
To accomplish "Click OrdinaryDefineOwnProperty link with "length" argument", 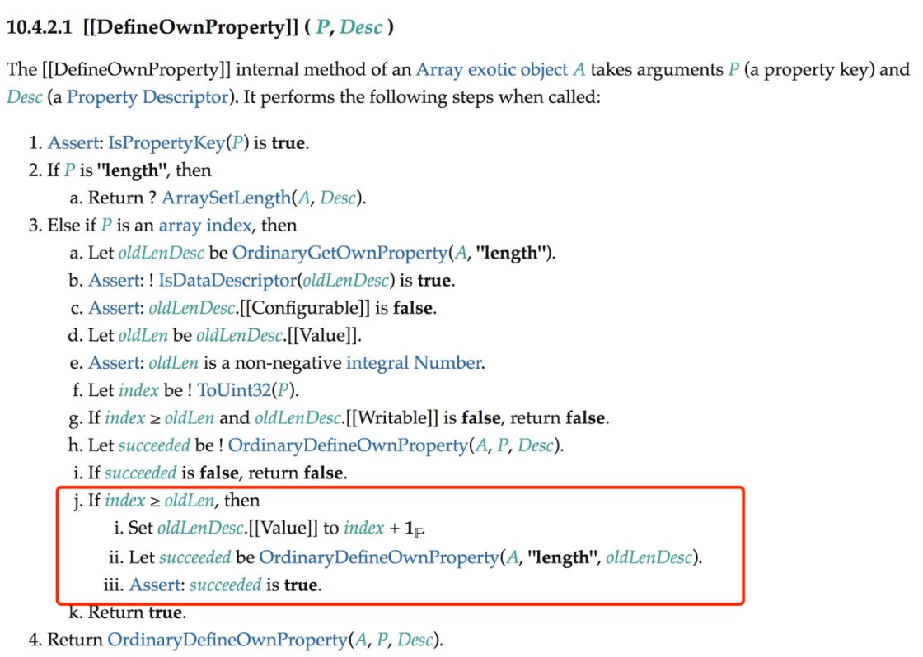I will click(379, 557).
